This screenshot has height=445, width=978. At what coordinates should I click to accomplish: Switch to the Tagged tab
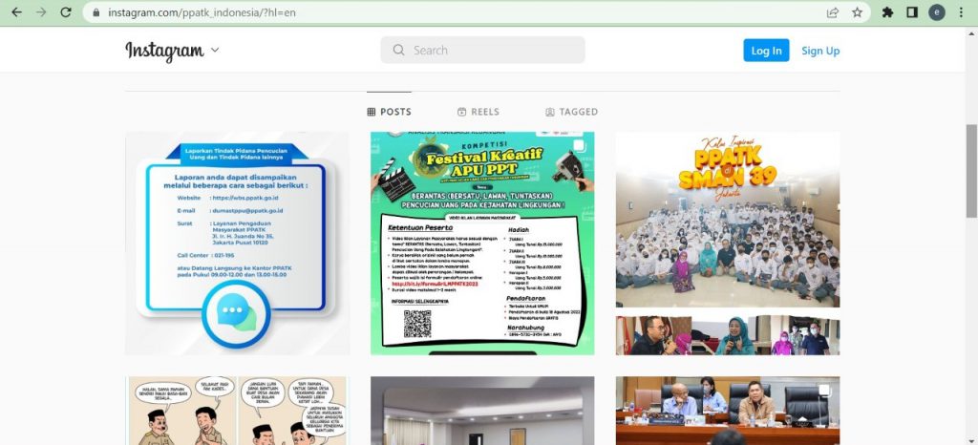tap(571, 112)
